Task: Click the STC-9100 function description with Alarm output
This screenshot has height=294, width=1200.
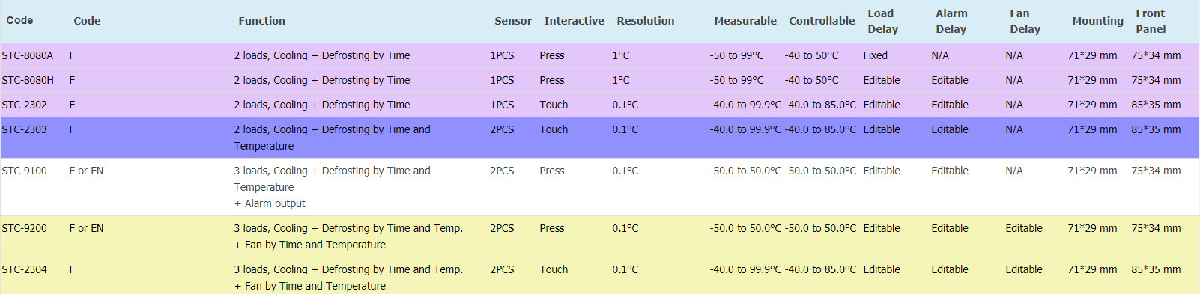Action: [333, 187]
